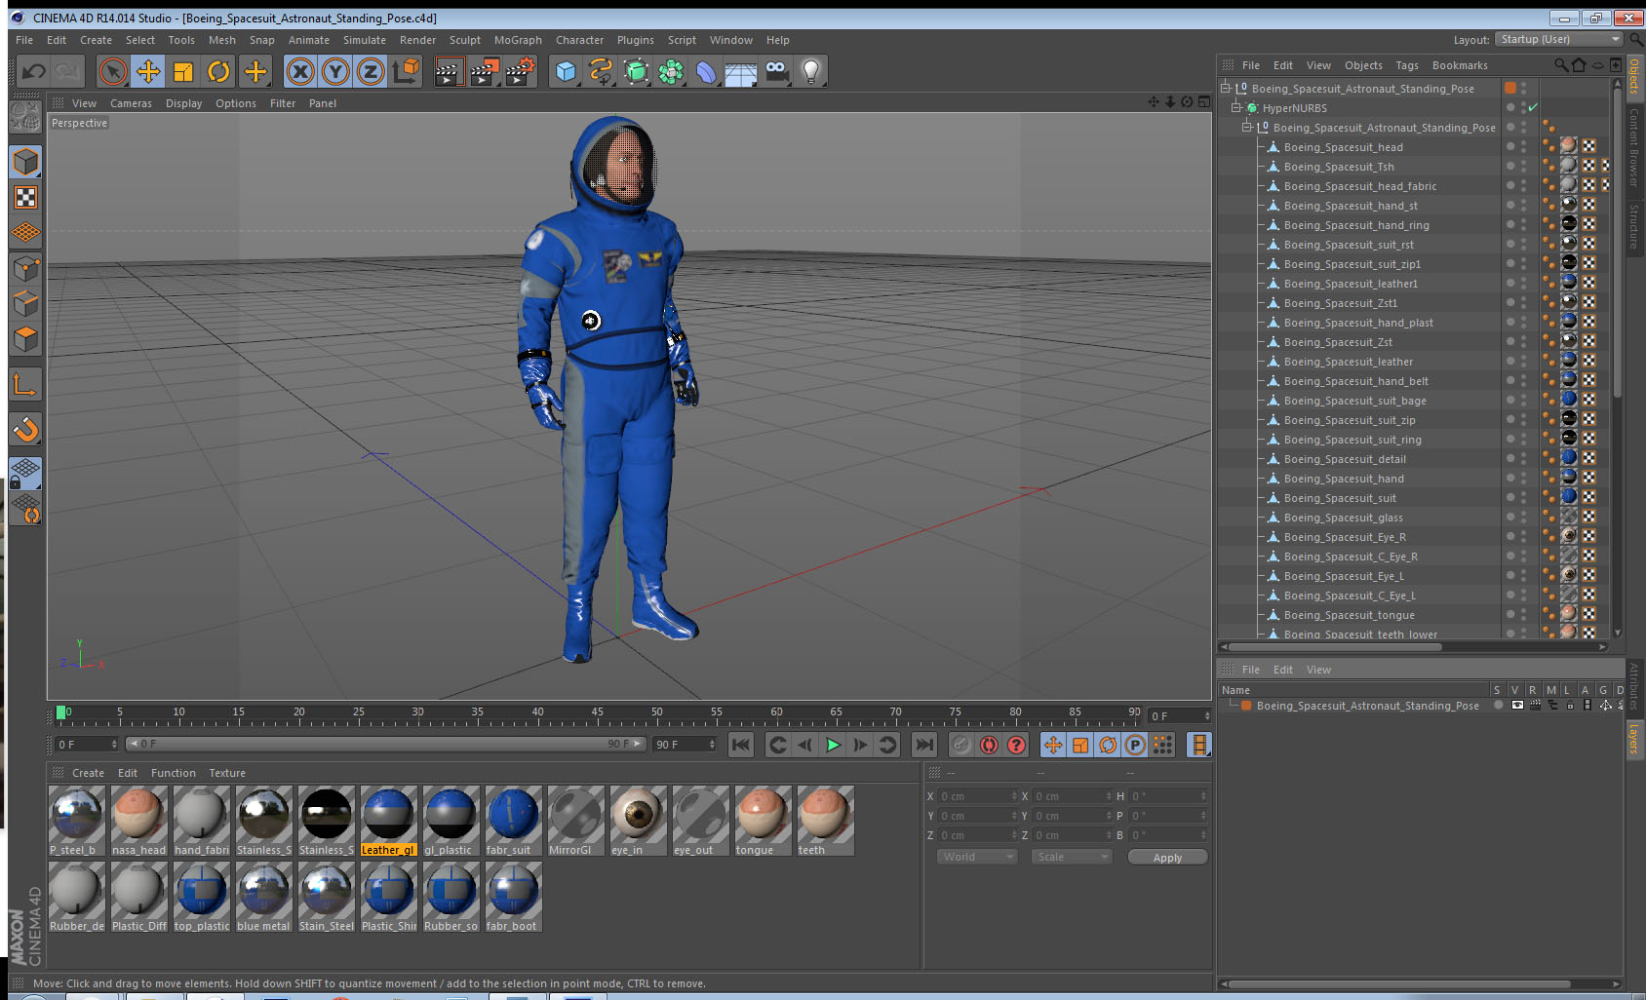Click the object manager search icon
The image size is (1646, 1000).
pos(1560,65)
